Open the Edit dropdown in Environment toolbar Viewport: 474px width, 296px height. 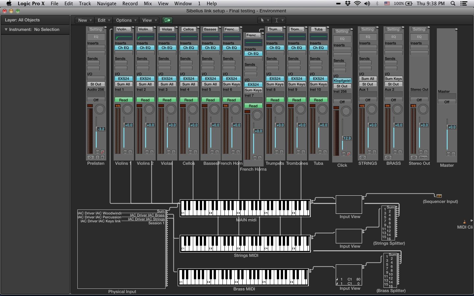pos(104,20)
